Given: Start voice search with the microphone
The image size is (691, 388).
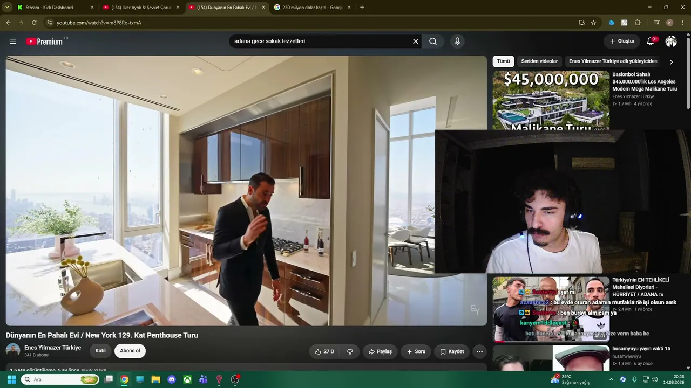Looking at the screenshot, I should coord(457,41).
